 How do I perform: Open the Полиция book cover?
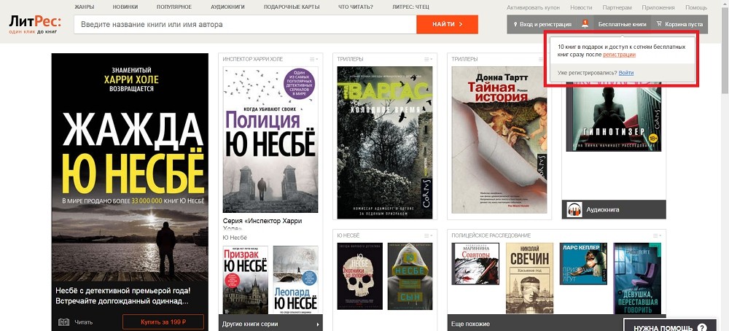pyautogui.click(x=270, y=139)
